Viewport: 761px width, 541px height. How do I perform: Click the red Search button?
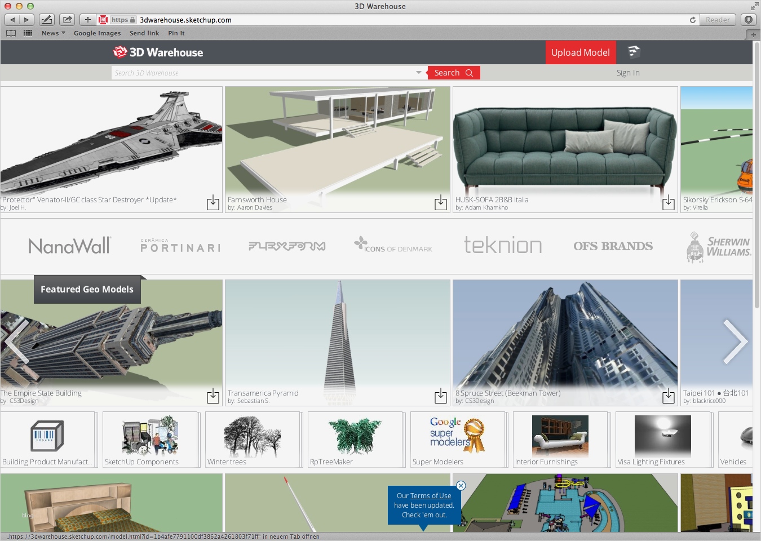[454, 73]
